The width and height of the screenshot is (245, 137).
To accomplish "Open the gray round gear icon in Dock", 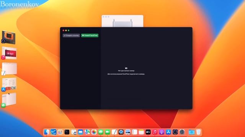I will coord(182,132).
